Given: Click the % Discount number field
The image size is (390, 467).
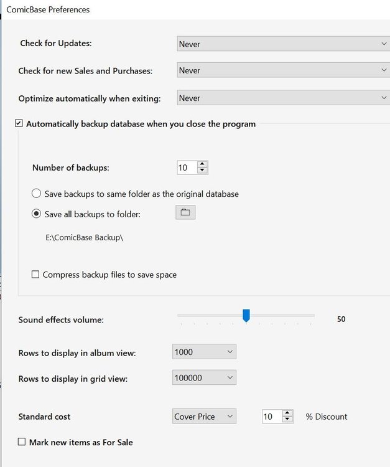Looking at the screenshot, I should click(x=271, y=417).
